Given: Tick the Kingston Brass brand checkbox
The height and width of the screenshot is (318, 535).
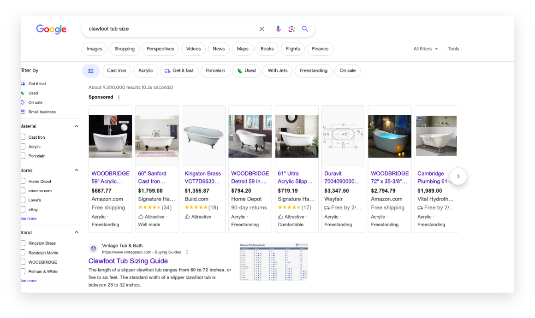Looking at the screenshot, I should [x=23, y=243].
